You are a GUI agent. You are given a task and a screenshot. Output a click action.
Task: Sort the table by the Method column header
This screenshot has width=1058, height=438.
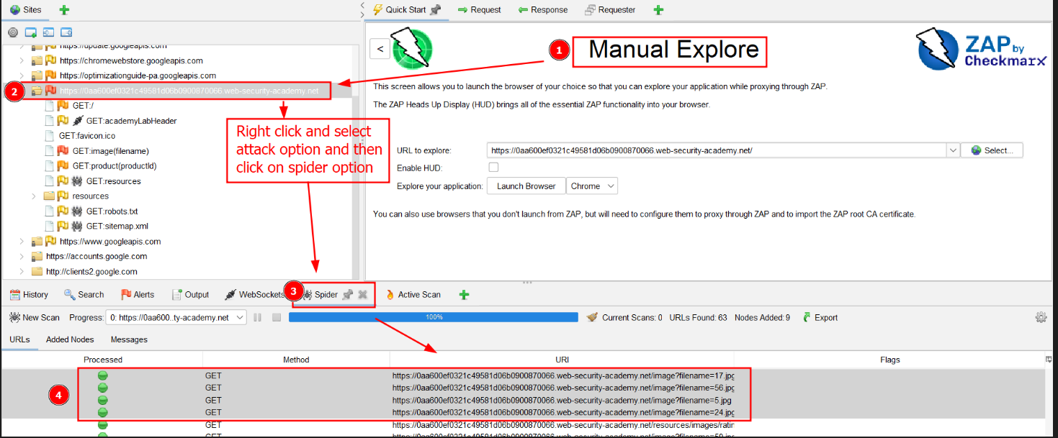296,360
